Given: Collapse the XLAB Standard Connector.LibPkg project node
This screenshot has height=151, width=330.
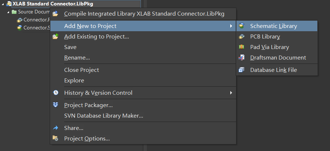Looking at the screenshot, I should click(x=3, y=4).
